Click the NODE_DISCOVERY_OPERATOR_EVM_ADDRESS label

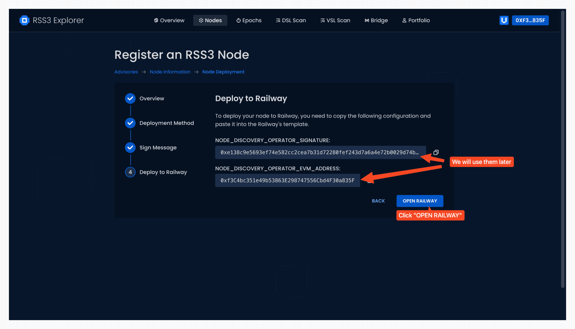278,168
